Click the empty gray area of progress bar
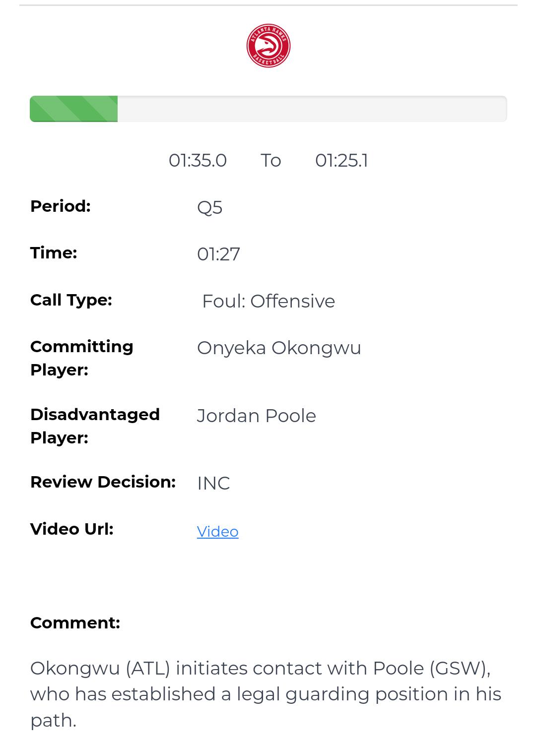Image resolution: width=536 pixels, height=744 pixels. [x=312, y=109]
